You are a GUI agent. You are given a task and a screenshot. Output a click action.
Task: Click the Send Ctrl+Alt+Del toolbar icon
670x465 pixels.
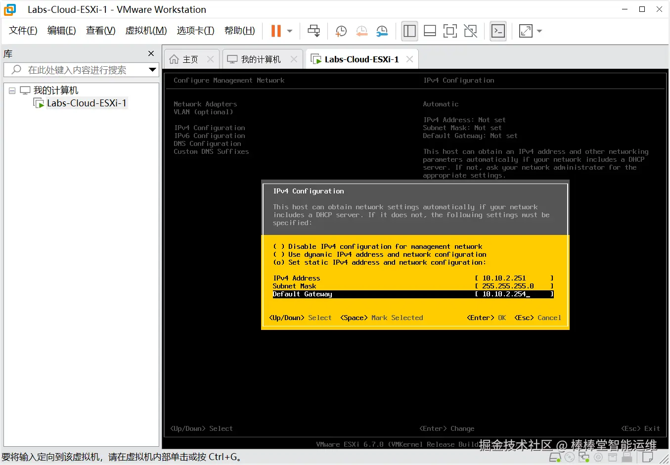coord(313,31)
